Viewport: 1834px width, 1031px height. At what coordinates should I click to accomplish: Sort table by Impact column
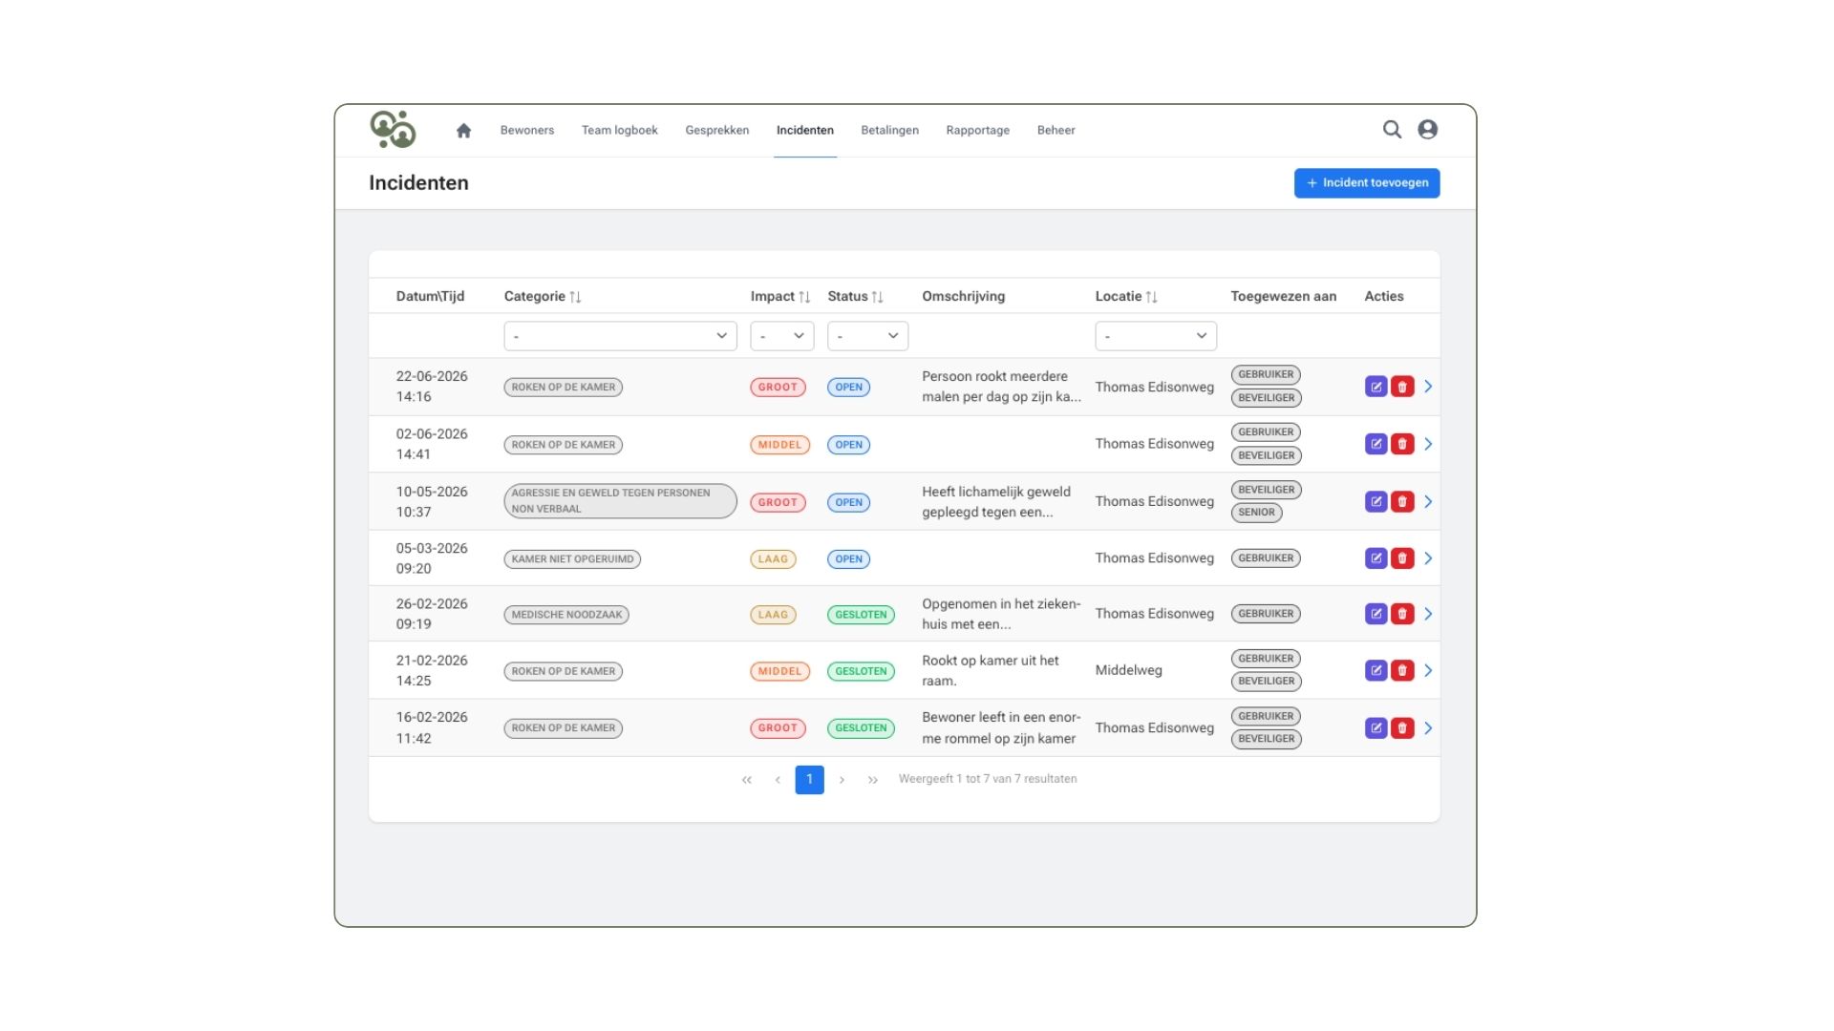point(804,297)
